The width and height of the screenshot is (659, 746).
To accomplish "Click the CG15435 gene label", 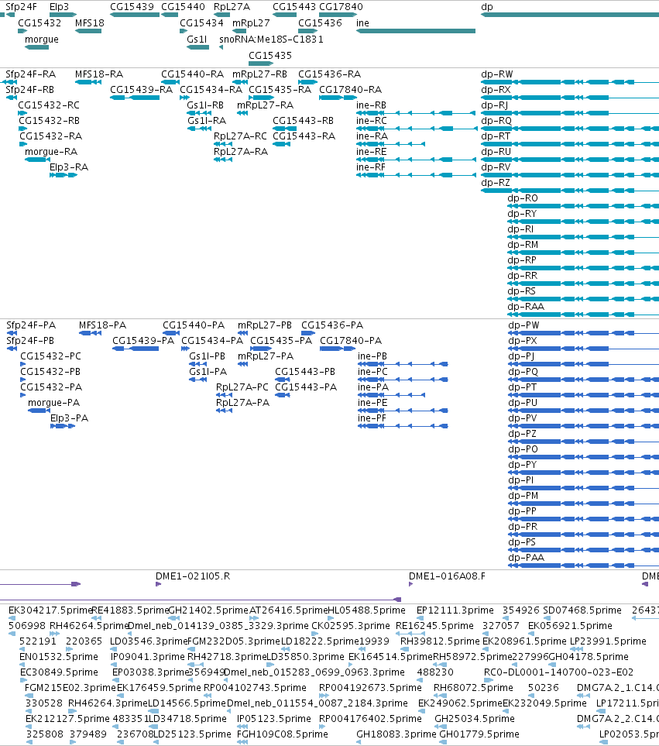I will (x=270, y=56).
